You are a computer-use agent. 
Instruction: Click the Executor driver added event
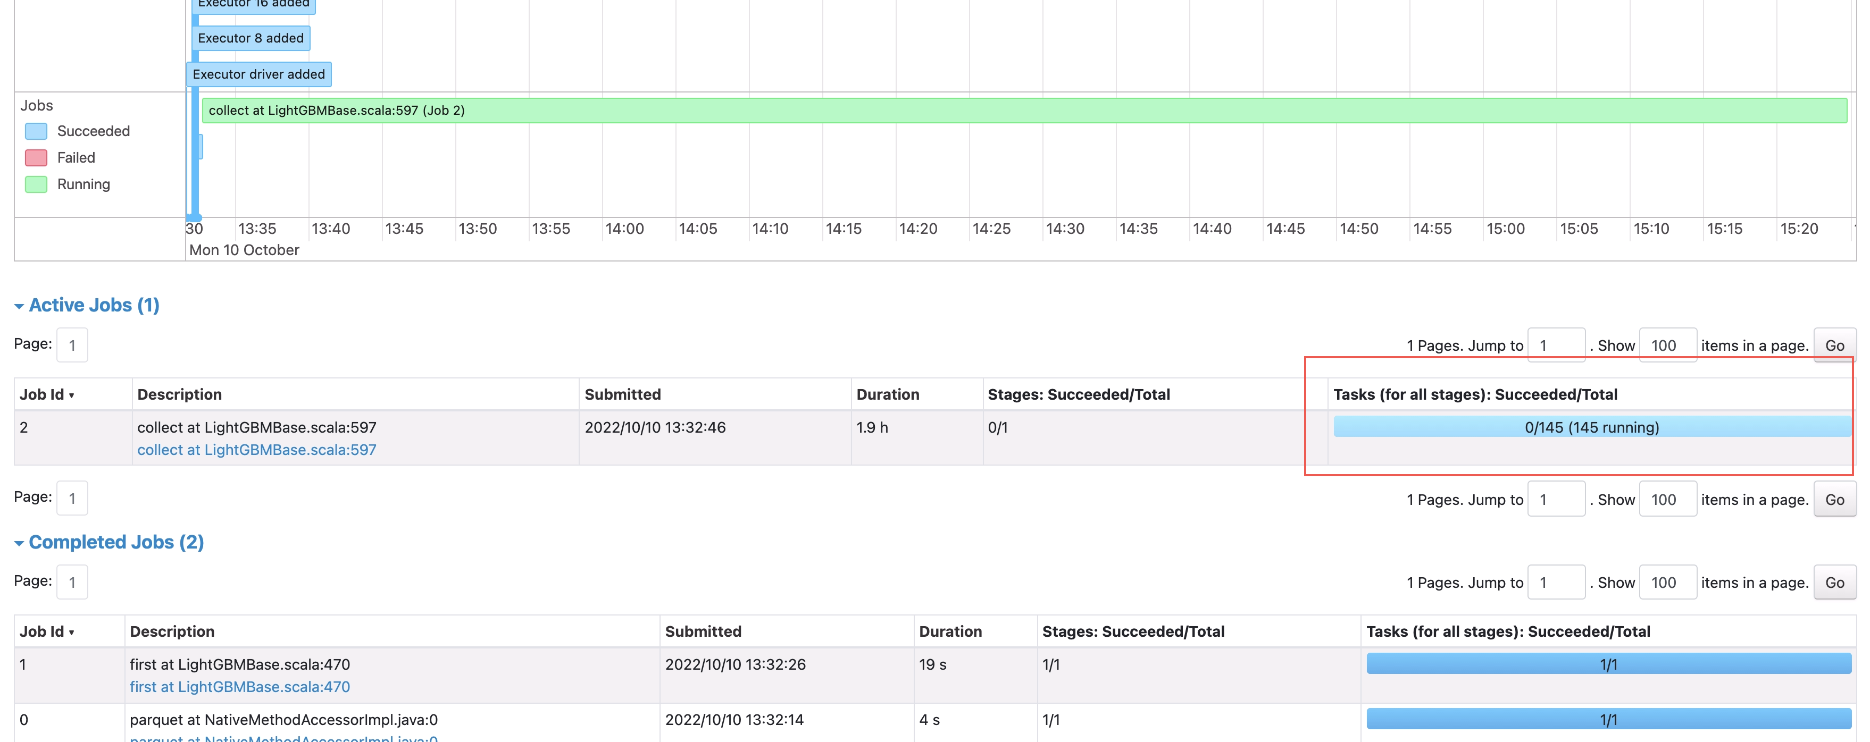point(258,75)
